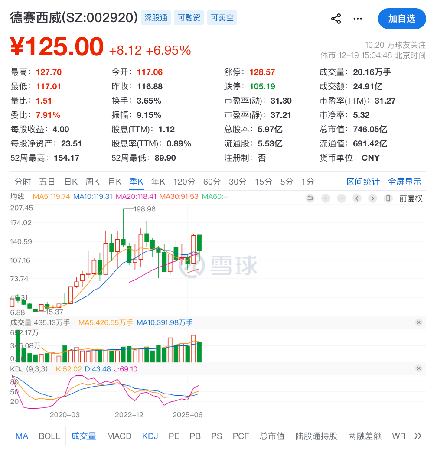This screenshot has width=437, height=449.
Task: Open the three-dot more options menu
Action: pos(357,19)
